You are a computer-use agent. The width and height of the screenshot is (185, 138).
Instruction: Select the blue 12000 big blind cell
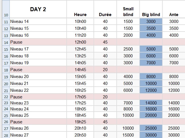click(x=151, y=90)
